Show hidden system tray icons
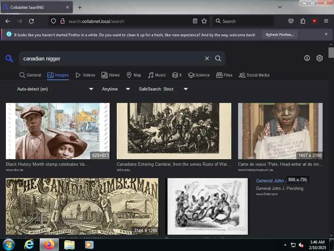 (285, 245)
